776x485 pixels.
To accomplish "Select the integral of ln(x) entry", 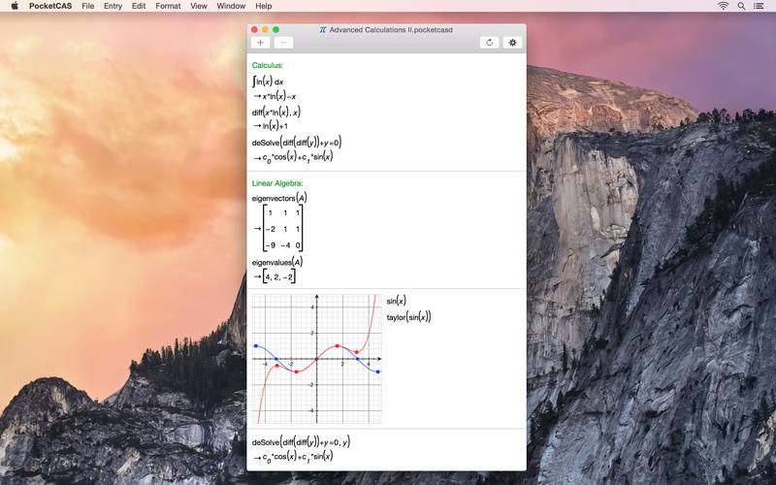I will (269, 81).
